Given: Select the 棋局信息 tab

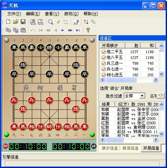Looking at the screenshot, I should [130, 148].
